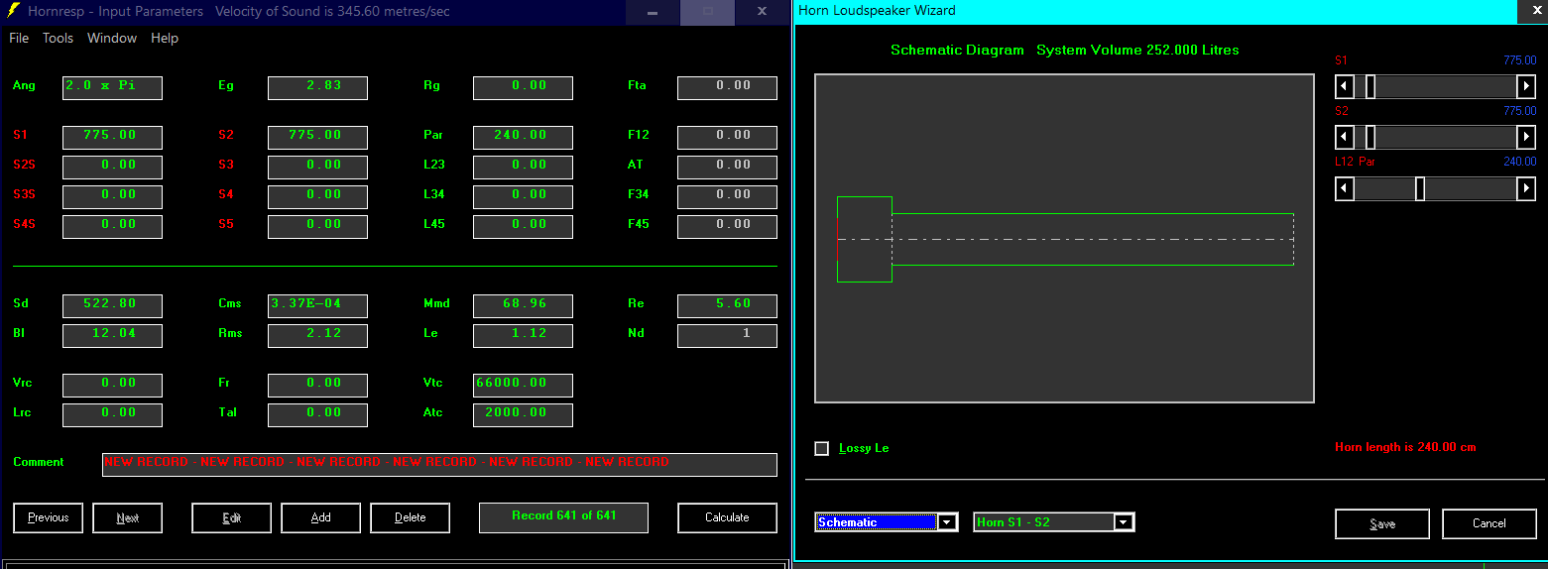Click the F34 value field
The width and height of the screenshot is (1548, 569).
(x=727, y=196)
